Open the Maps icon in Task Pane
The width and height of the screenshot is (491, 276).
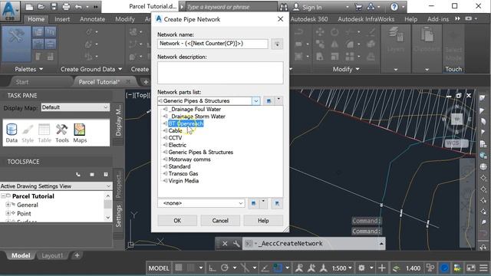tap(80, 133)
